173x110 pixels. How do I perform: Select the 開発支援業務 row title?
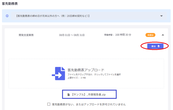26,35
